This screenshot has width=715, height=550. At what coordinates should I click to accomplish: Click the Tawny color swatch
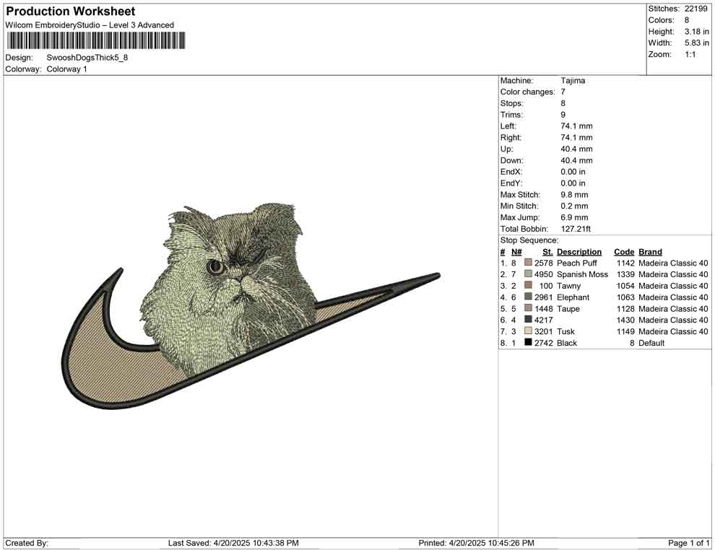coord(528,285)
